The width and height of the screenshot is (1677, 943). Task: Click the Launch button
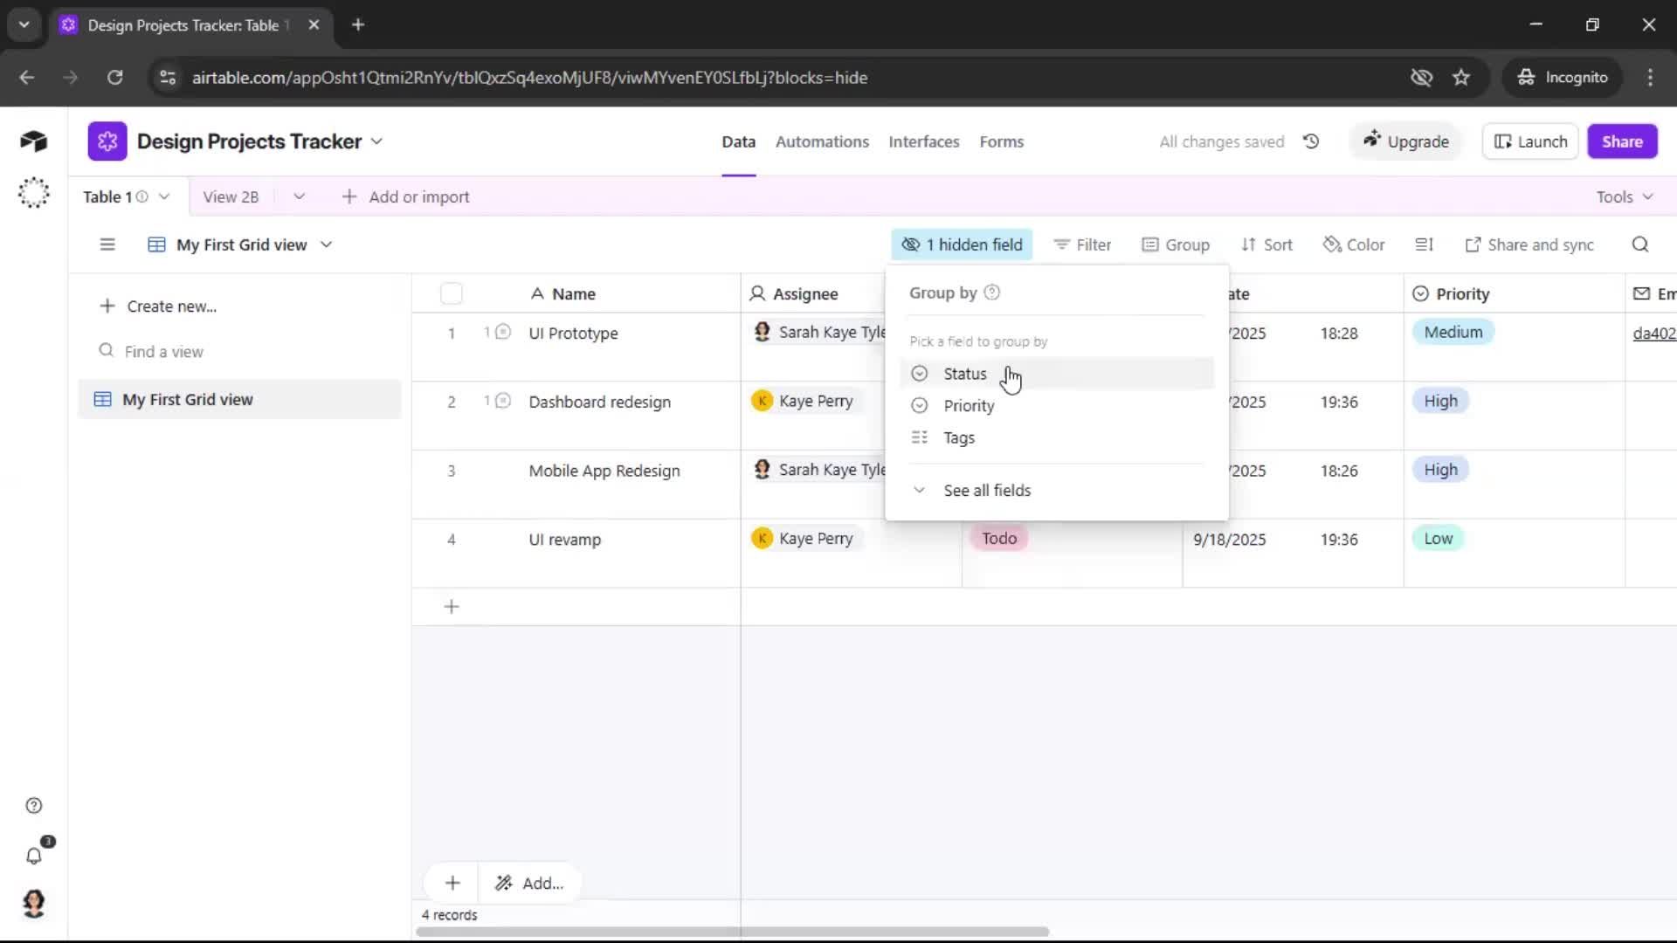(x=1530, y=141)
